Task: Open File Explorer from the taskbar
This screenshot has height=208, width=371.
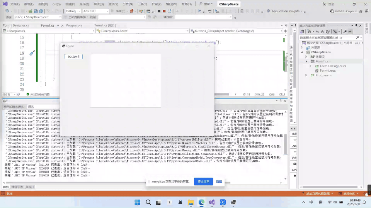Action: [191, 202]
